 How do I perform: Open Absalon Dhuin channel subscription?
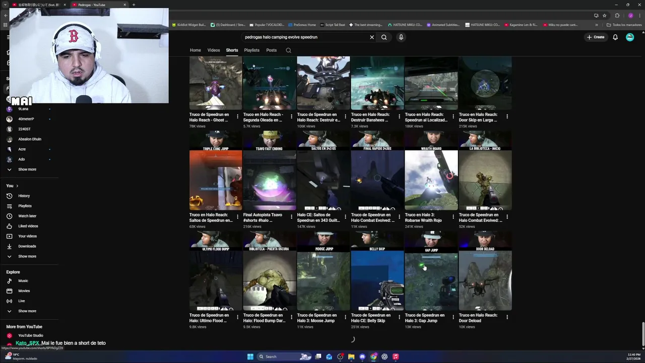click(29, 139)
